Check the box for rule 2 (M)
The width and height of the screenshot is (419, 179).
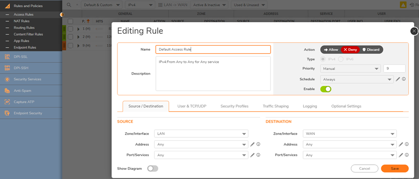70,37
